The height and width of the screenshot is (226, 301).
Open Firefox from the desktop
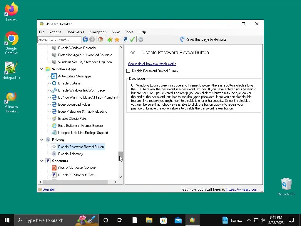coord(11,12)
